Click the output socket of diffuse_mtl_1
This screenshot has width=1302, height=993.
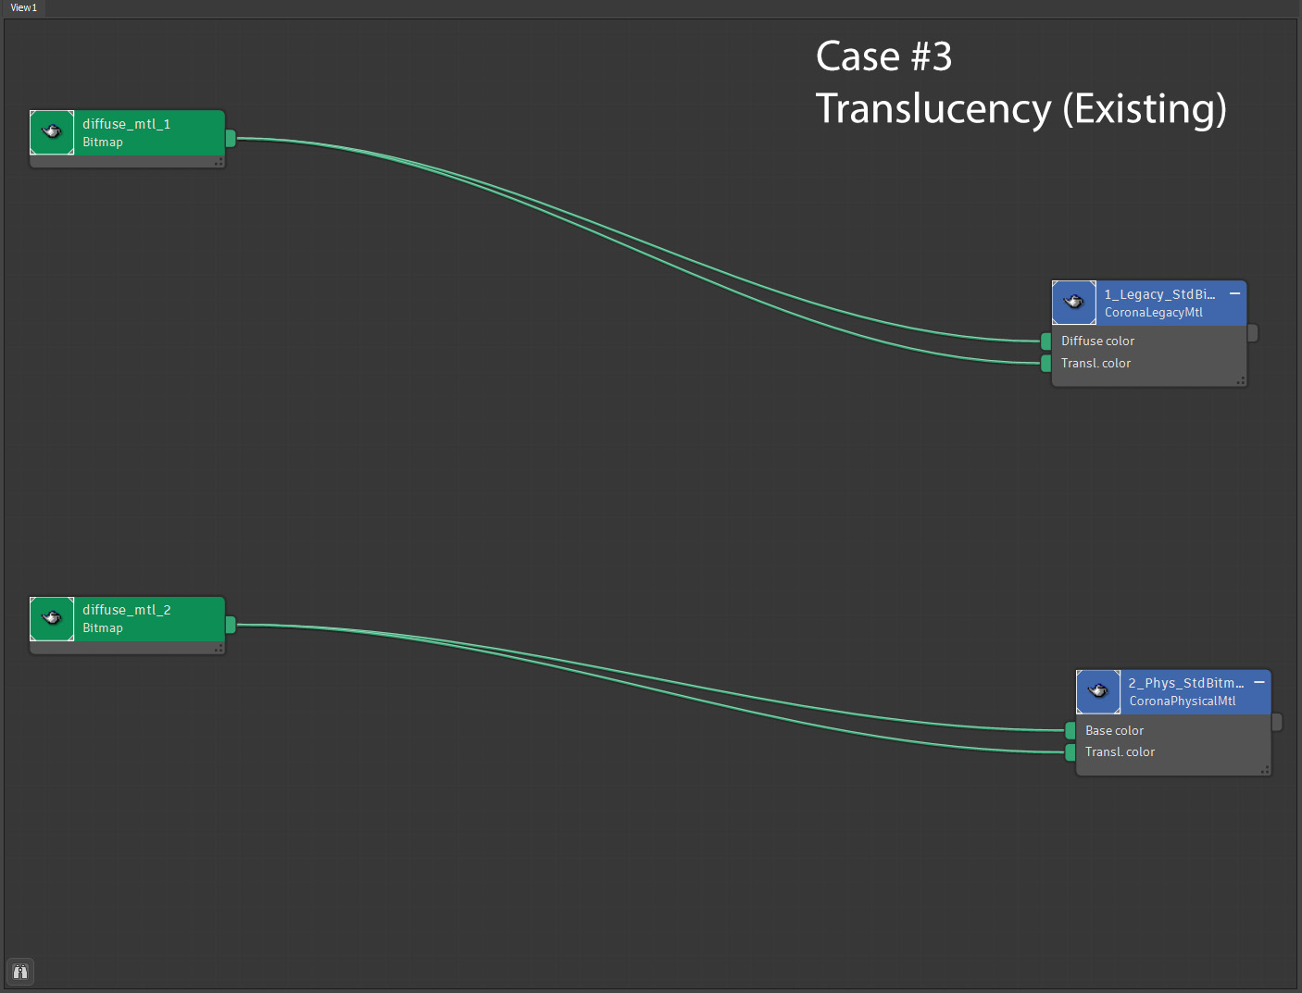coord(231,138)
